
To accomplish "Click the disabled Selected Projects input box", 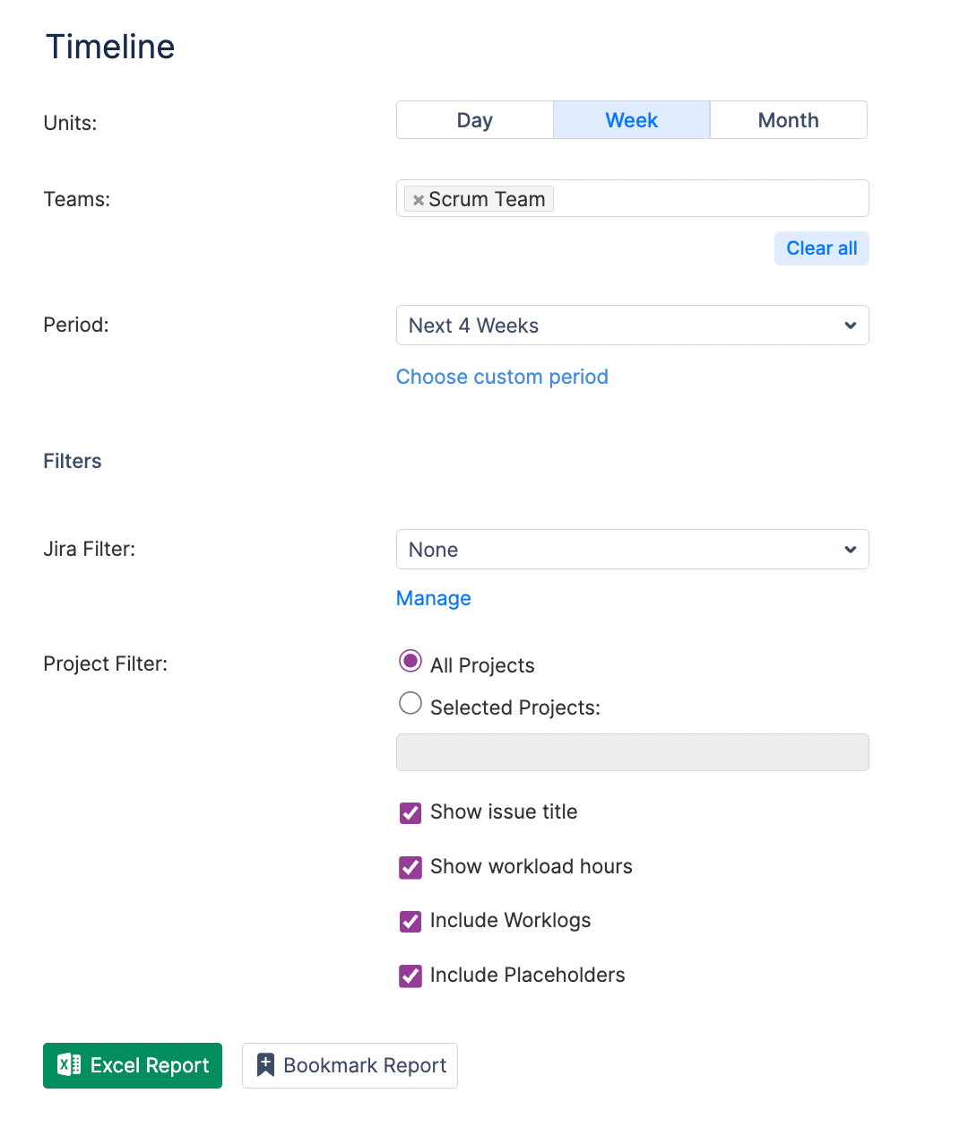I will coord(632,752).
